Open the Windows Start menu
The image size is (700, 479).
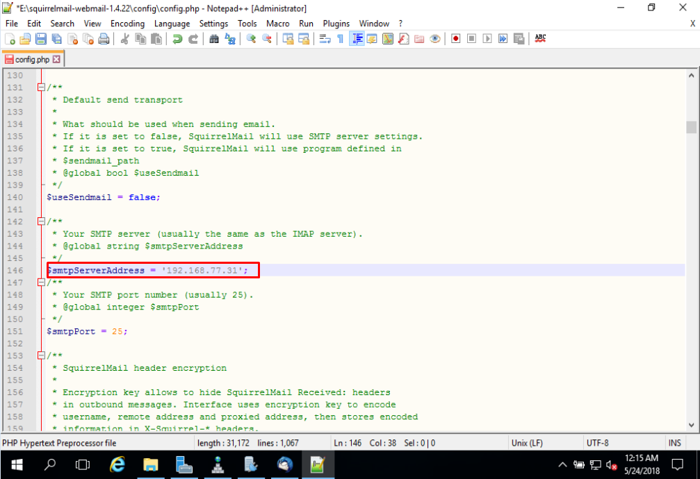(17, 465)
